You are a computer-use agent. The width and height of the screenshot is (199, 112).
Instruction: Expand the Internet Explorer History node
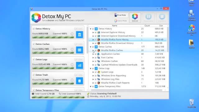(93, 32)
